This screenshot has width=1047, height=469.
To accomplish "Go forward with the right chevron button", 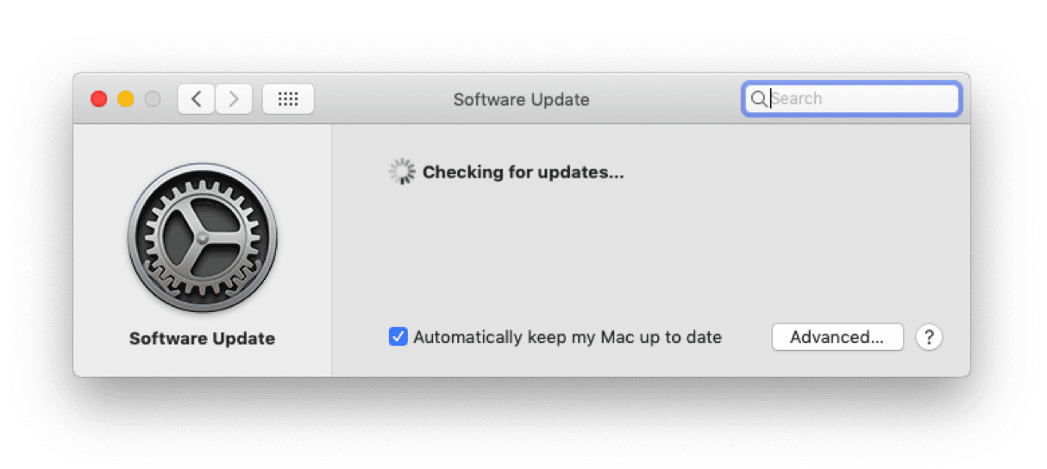I will [x=234, y=99].
